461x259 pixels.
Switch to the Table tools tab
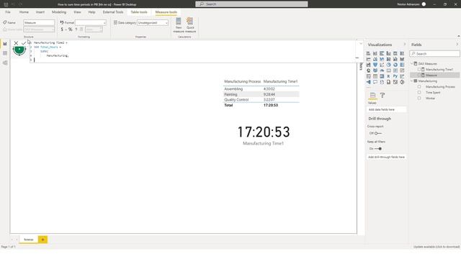(139, 12)
